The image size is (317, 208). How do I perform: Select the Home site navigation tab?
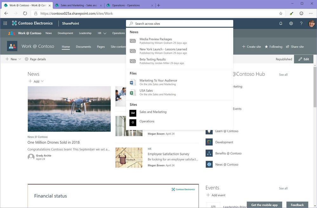tap(66, 47)
